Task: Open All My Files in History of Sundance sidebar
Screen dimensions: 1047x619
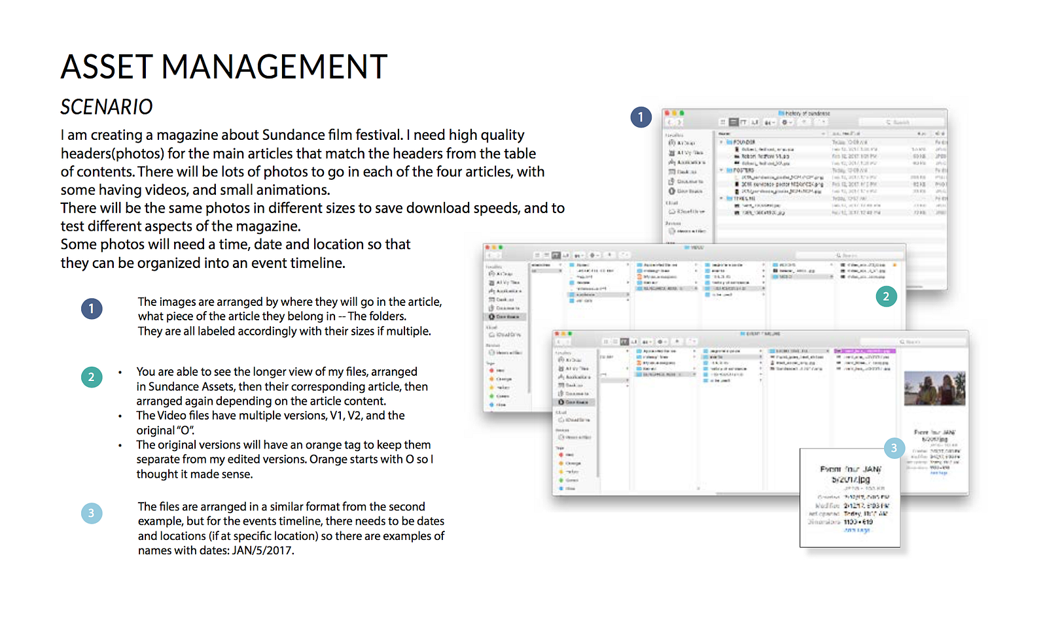Action: 686,152
